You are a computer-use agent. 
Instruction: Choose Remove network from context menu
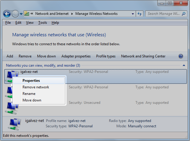pyautogui.click(x=36, y=87)
